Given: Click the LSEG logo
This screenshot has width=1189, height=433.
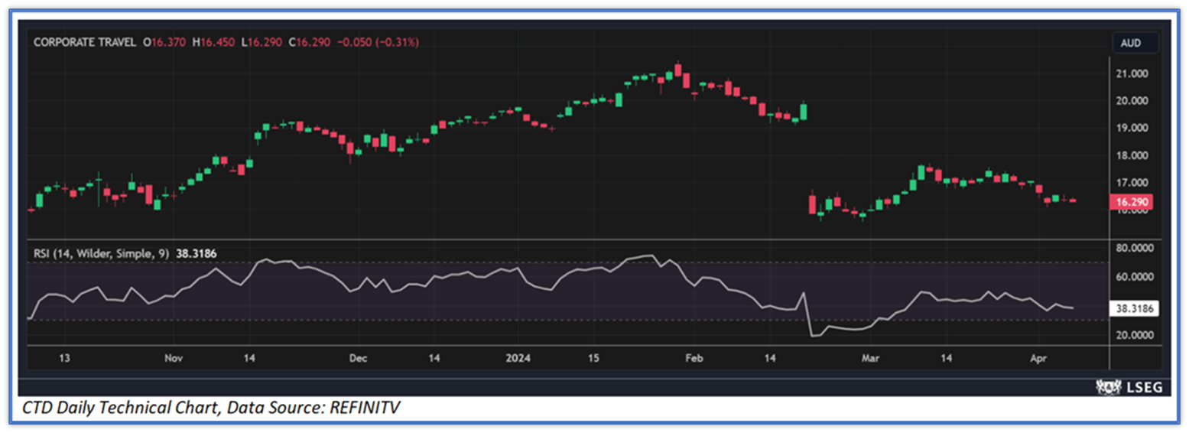Looking at the screenshot, I should (1129, 387).
